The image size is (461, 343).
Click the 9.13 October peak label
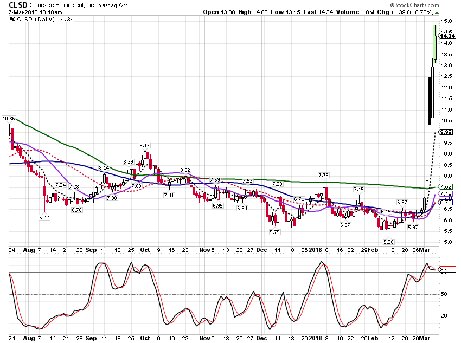click(x=144, y=146)
